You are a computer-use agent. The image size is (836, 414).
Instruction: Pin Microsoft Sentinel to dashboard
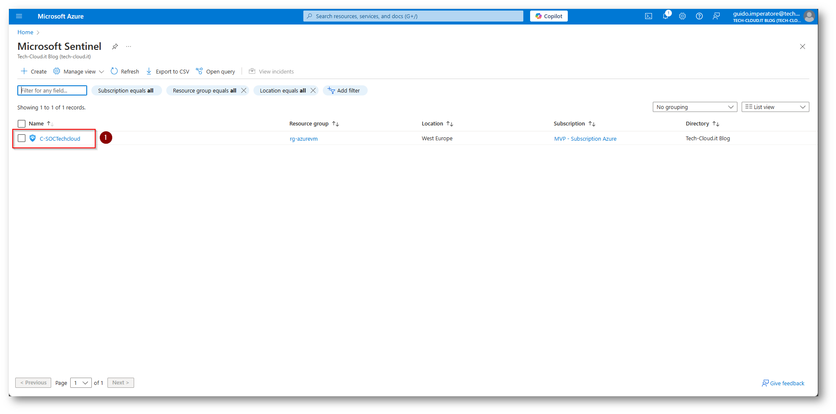pyautogui.click(x=115, y=46)
